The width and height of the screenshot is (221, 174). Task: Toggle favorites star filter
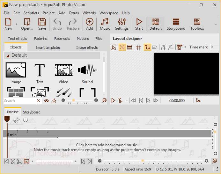(x=54, y=101)
